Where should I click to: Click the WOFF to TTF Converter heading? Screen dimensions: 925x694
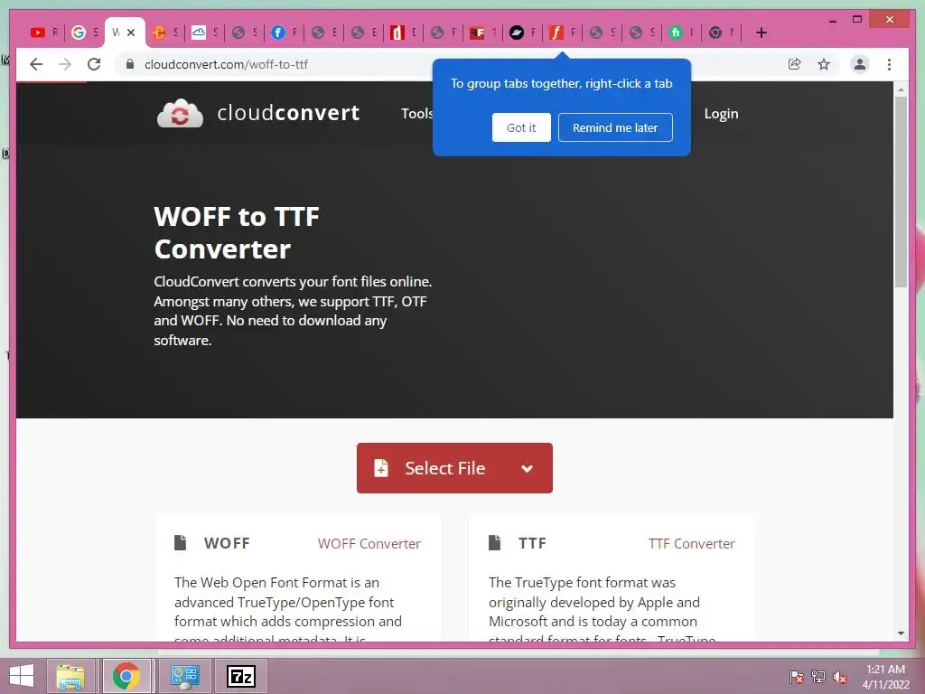click(x=237, y=232)
